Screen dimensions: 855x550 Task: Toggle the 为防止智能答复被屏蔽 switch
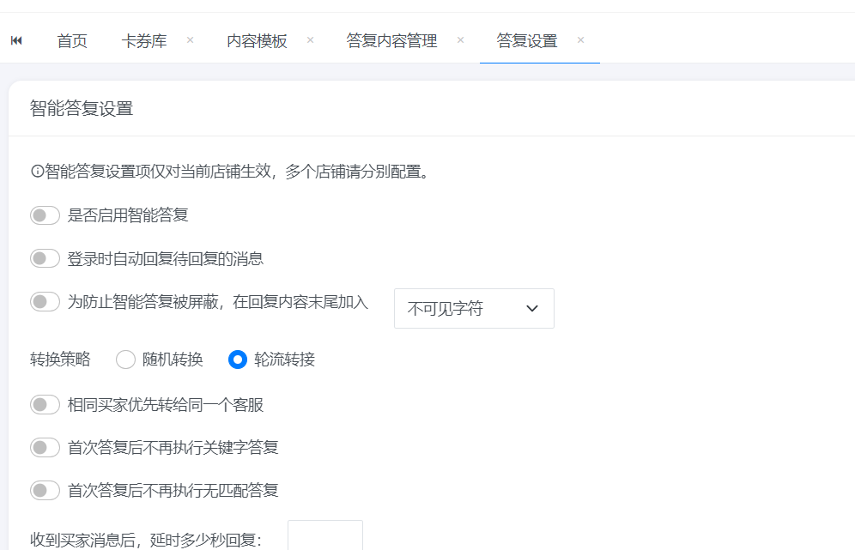point(45,302)
